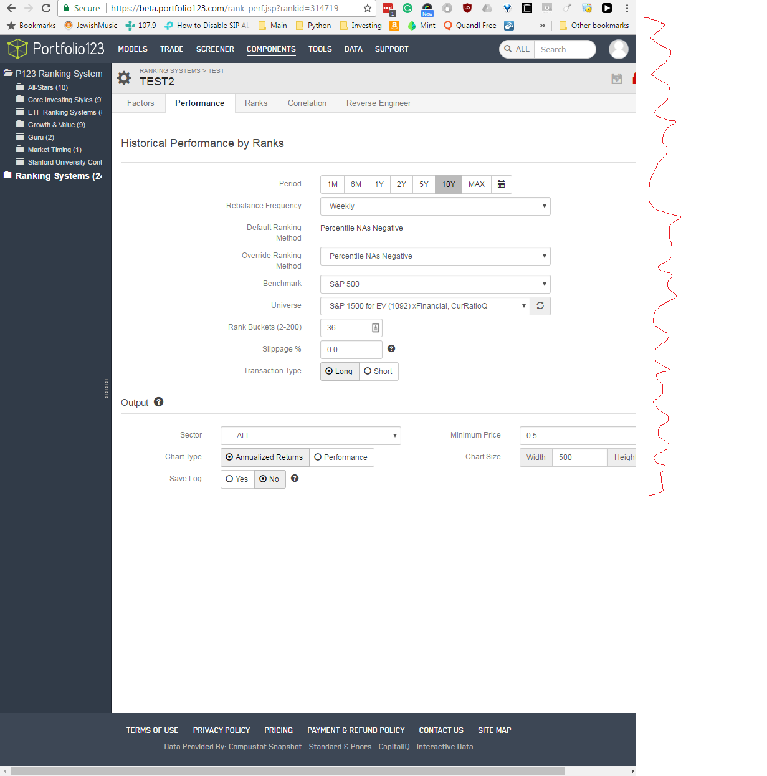Select Short transaction type
The height and width of the screenshot is (776, 767).
(x=379, y=371)
